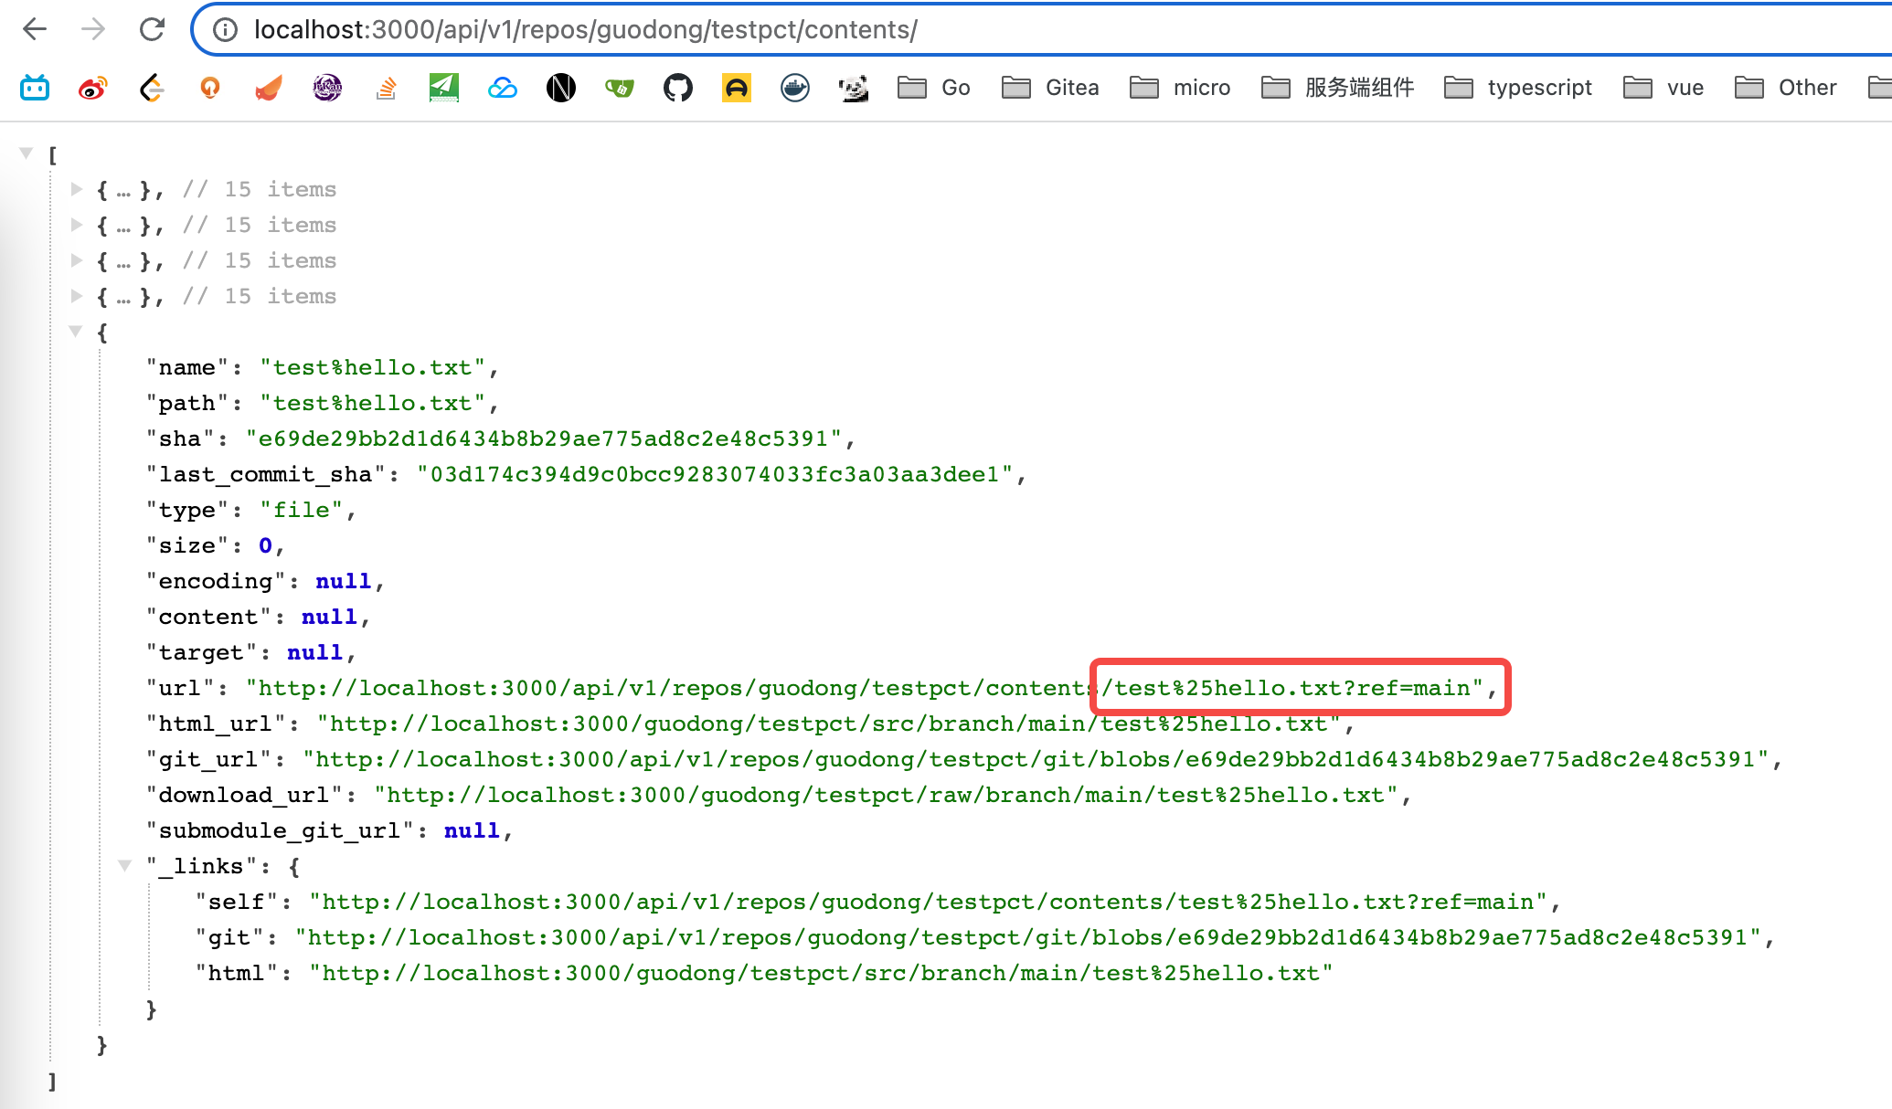Viewport: 1892px width, 1109px height.
Task: Open the git_url blob link
Action: tap(1036, 759)
